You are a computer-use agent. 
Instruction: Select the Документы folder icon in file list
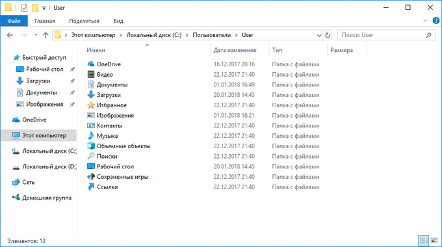[x=91, y=84]
